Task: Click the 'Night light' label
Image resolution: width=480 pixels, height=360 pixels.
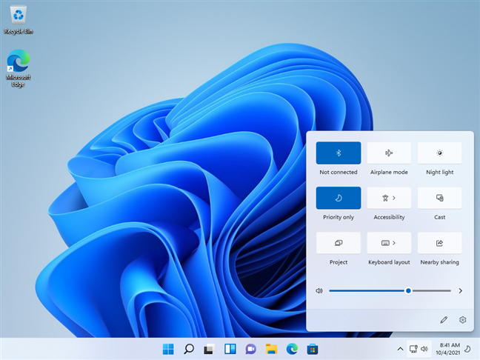Action: coord(439,173)
